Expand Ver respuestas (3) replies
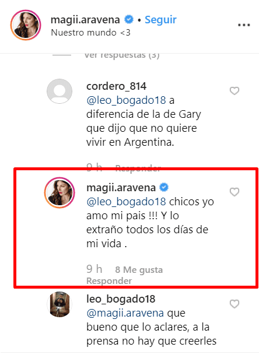This screenshot has width=259, height=358. 122,55
